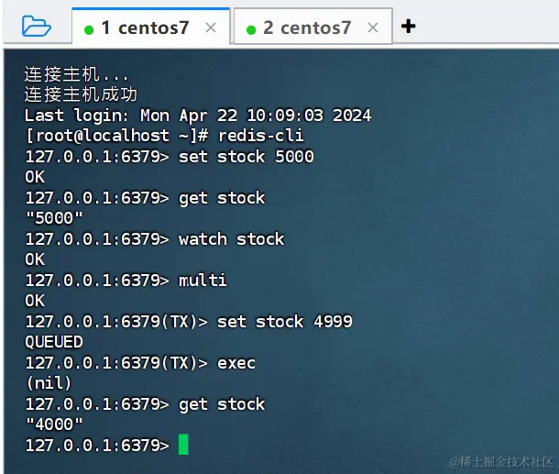Click the green status dot of 2 centos7
This screenshot has width=559, height=474.
click(x=251, y=29)
